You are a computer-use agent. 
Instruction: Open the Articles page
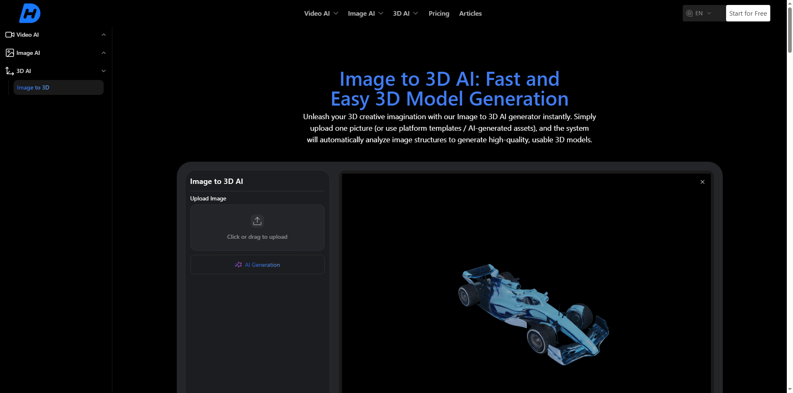click(x=470, y=13)
